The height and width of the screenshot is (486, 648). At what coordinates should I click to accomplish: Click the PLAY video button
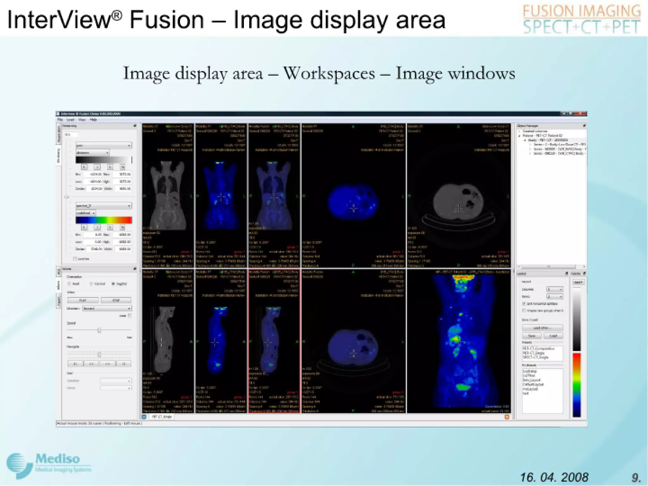83,300
